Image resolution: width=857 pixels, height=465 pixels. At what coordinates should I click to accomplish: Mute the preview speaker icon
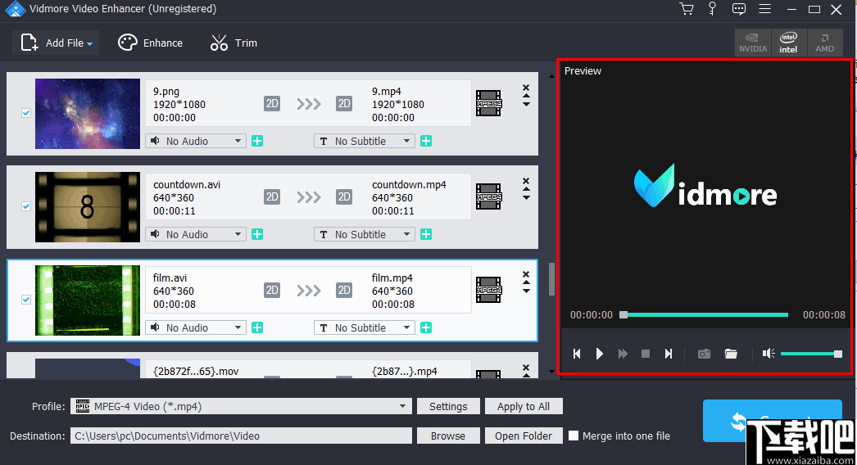click(x=769, y=354)
